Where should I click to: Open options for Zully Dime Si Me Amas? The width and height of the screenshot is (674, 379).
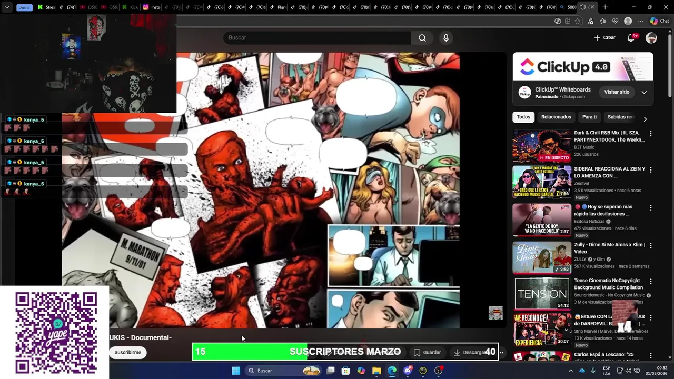(650, 245)
